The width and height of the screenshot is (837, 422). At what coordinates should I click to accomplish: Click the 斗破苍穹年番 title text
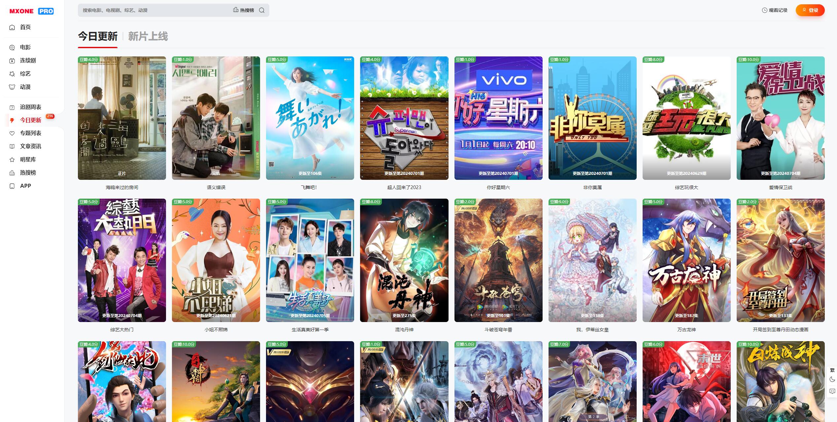point(498,330)
